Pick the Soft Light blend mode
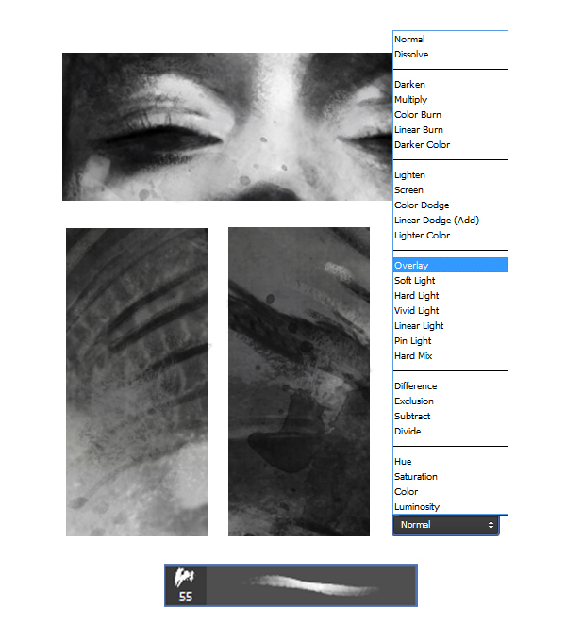This screenshot has width=566, height=639. [450, 281]
